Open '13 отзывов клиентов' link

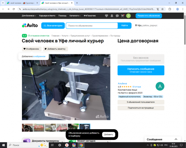tap(38, 36)
